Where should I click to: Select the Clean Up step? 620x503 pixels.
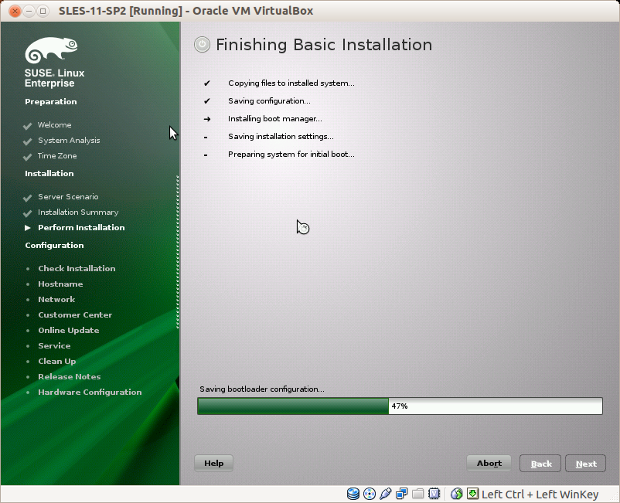point(57,361)
